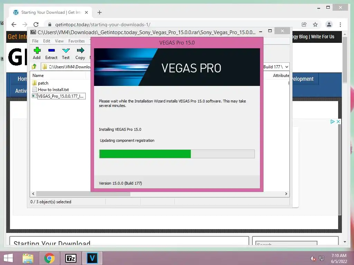
Task: Click the horizontal scrollbar right arrow in 7-Zip
Action: (286, 194)
